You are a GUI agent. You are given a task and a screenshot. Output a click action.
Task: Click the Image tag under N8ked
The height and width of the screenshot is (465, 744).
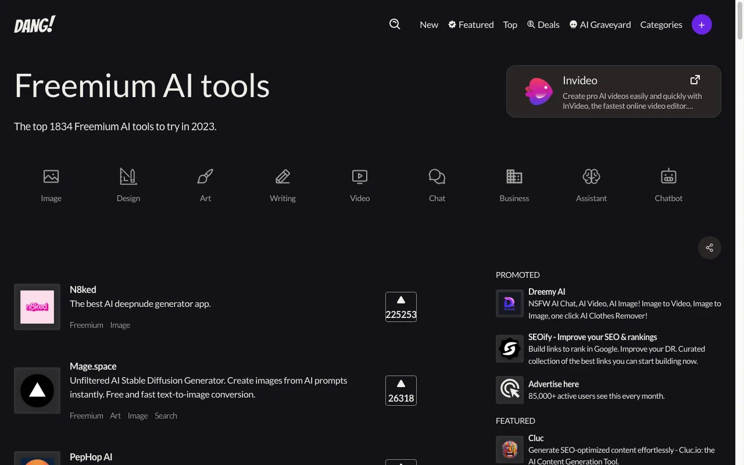coord(120,325)
